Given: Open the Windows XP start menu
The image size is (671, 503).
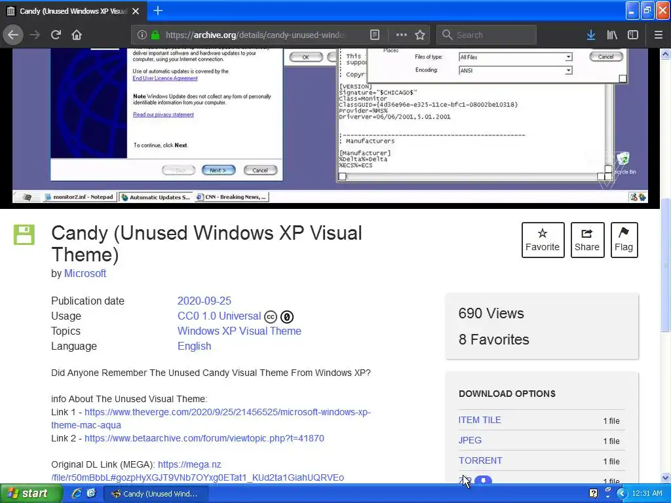Looking at the screenshot, I should pos(31,493).
